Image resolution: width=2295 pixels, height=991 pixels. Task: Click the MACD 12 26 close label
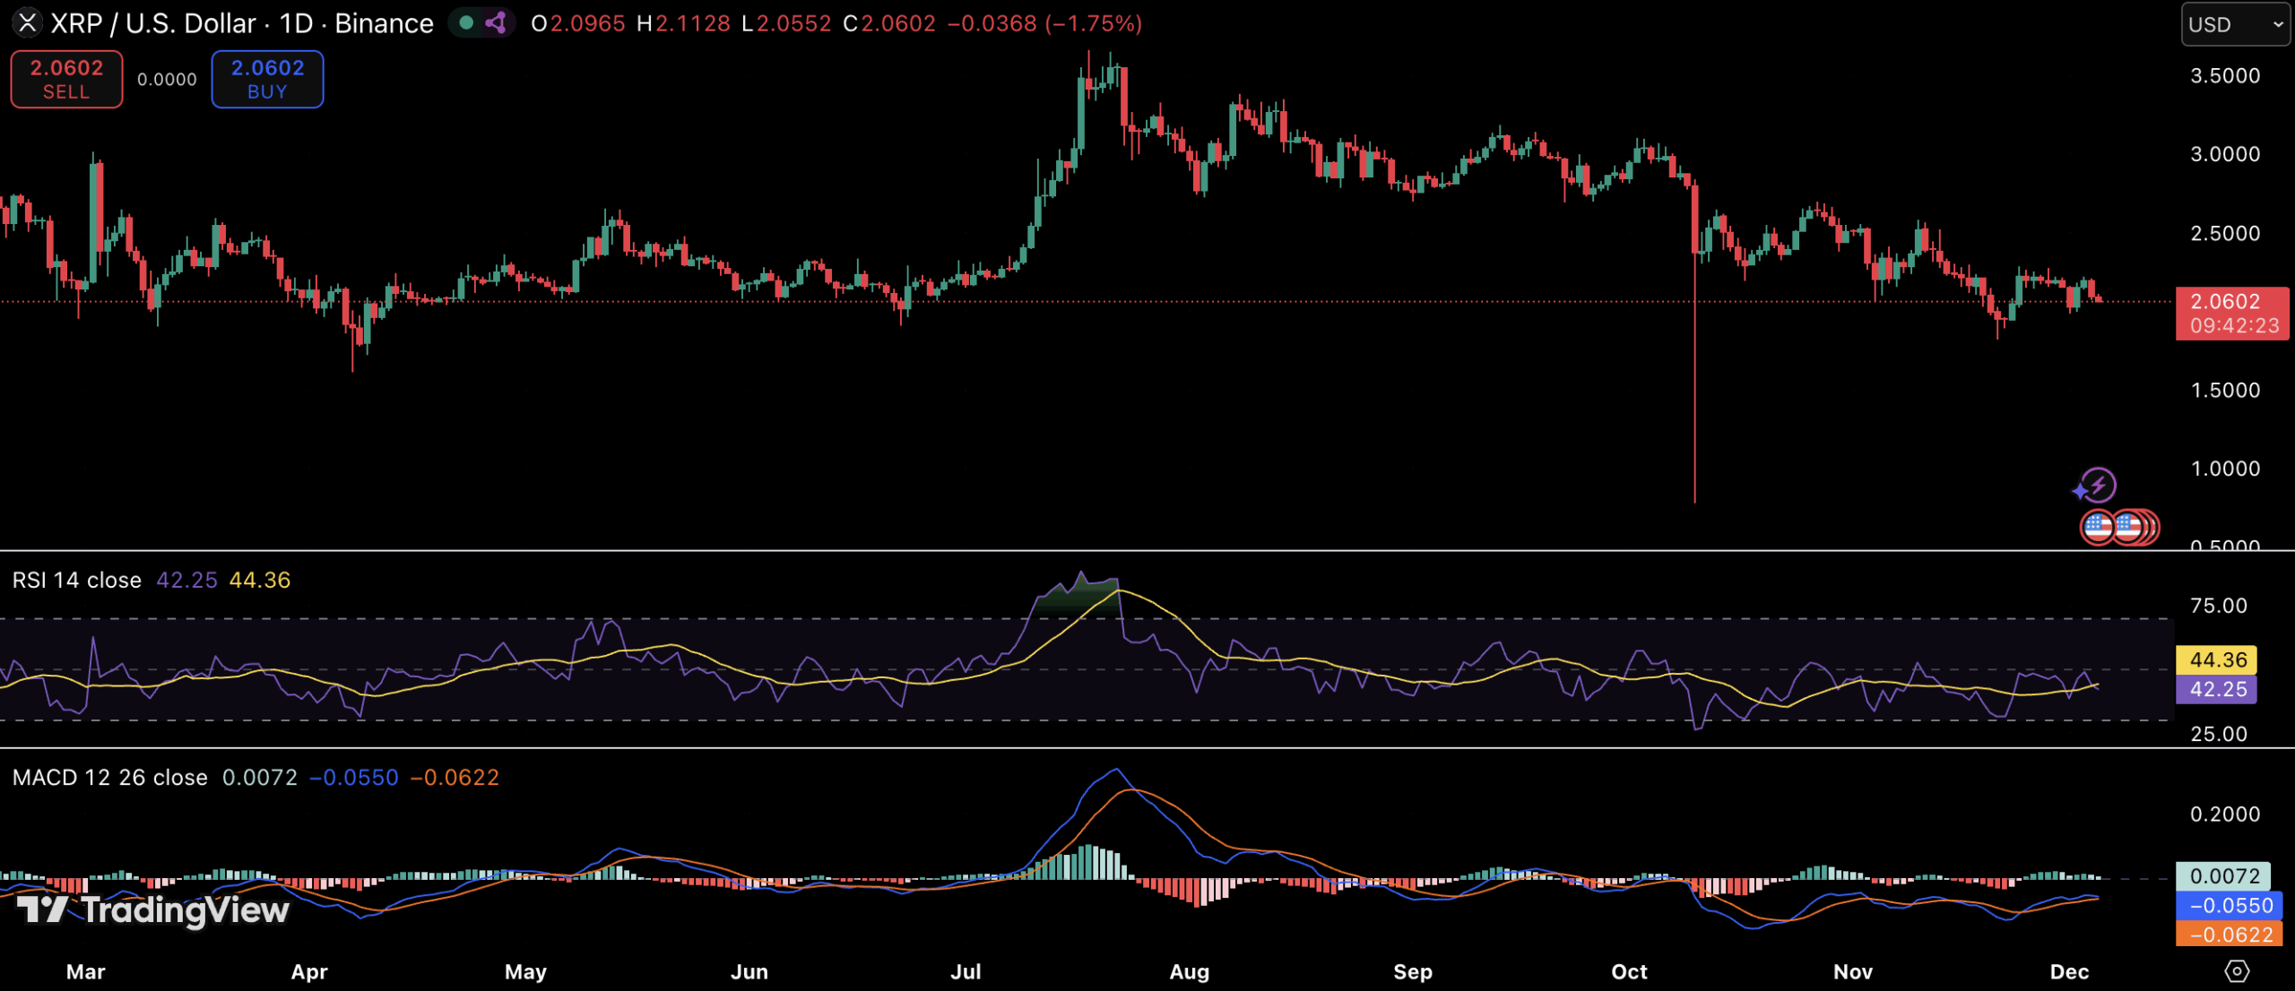click(109, 778)
